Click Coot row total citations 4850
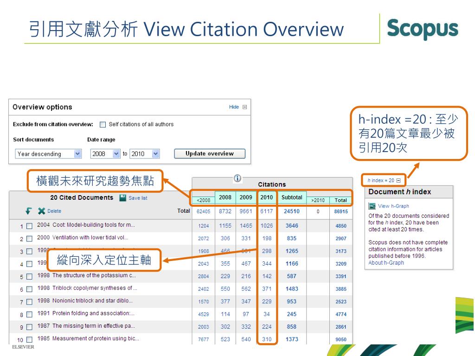 click(341, 226)
